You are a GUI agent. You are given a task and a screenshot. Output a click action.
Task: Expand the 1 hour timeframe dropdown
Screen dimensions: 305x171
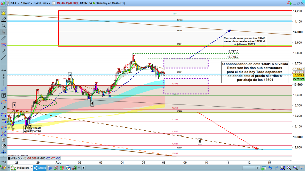(x=26, y=3)
